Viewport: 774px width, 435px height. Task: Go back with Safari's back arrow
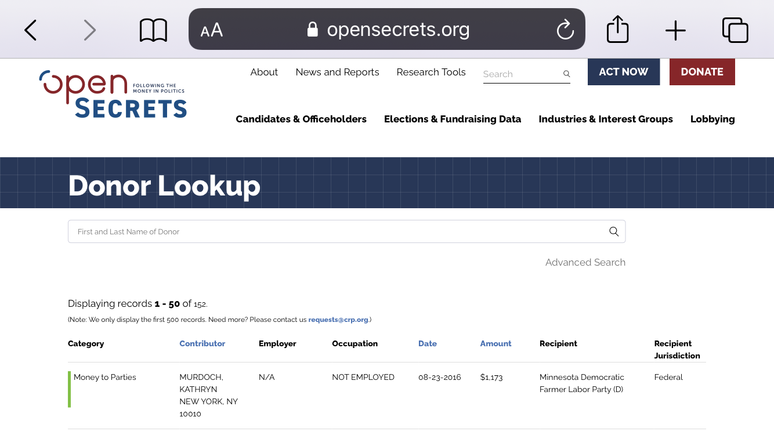31,30
